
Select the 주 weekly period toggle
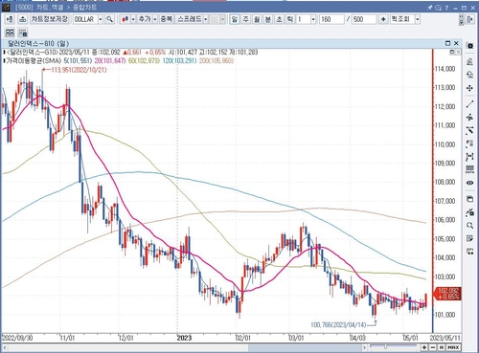point(245,19)
